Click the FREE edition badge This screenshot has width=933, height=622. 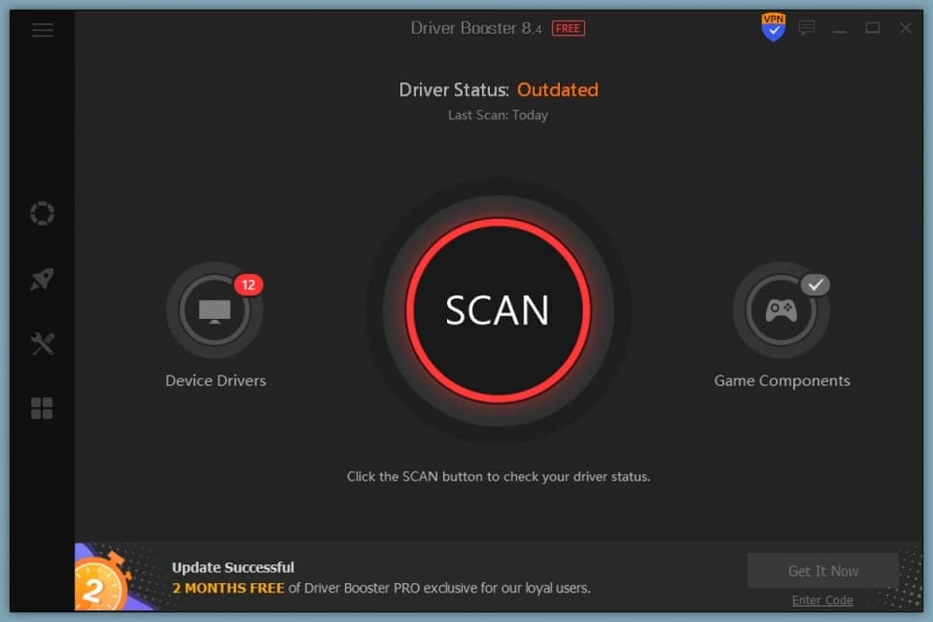(568, 28)
